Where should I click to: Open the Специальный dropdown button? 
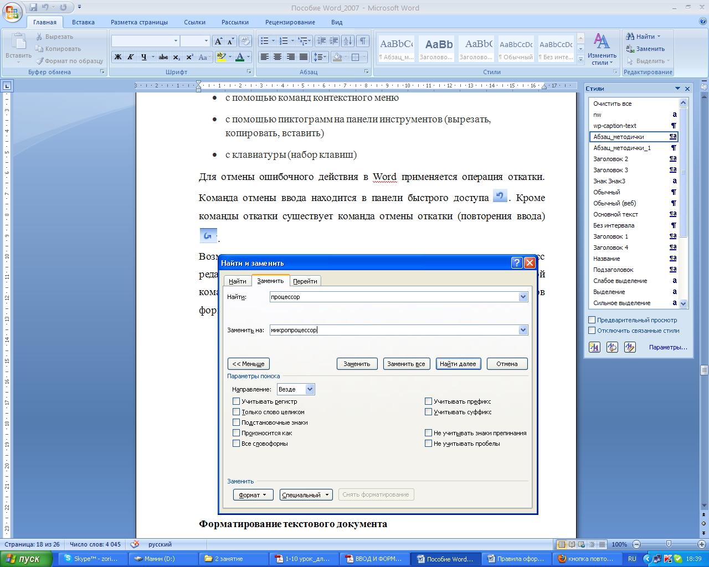click(x=306, y=495)
